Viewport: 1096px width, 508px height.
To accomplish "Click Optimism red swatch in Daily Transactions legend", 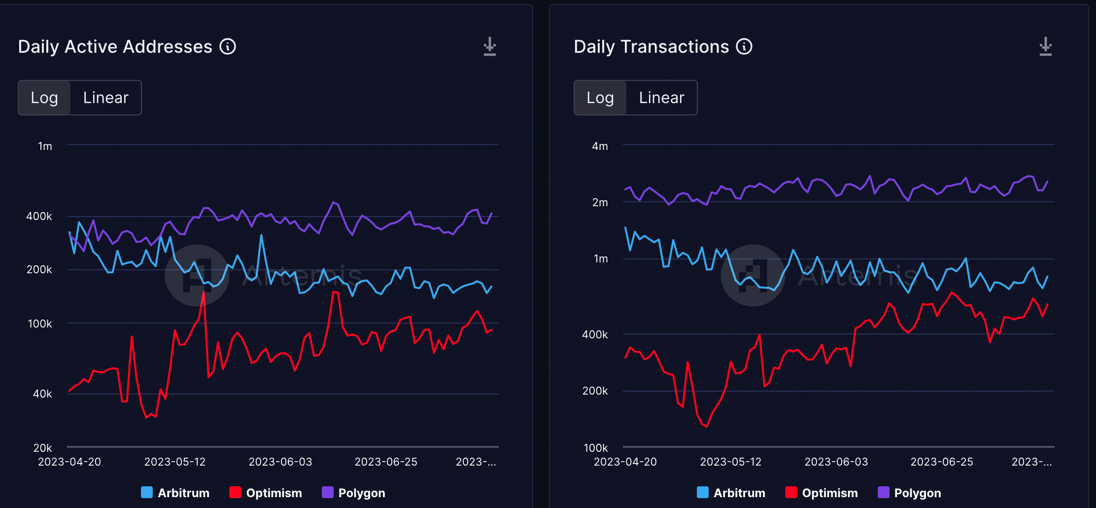I will [x=791, y=492].
